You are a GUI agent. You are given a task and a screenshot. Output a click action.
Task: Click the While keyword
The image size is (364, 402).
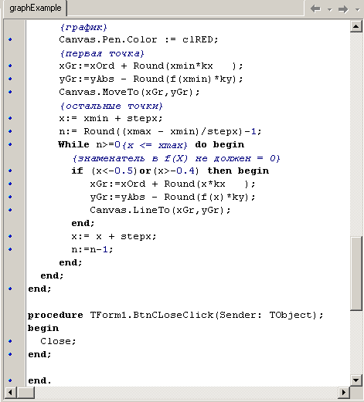(73, 144)
